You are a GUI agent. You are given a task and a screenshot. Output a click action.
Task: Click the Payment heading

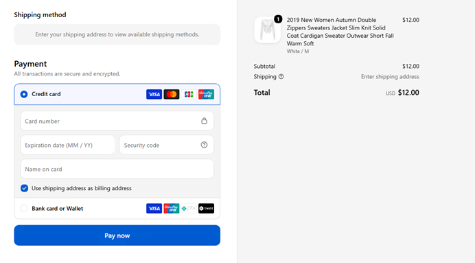(30, 64)
